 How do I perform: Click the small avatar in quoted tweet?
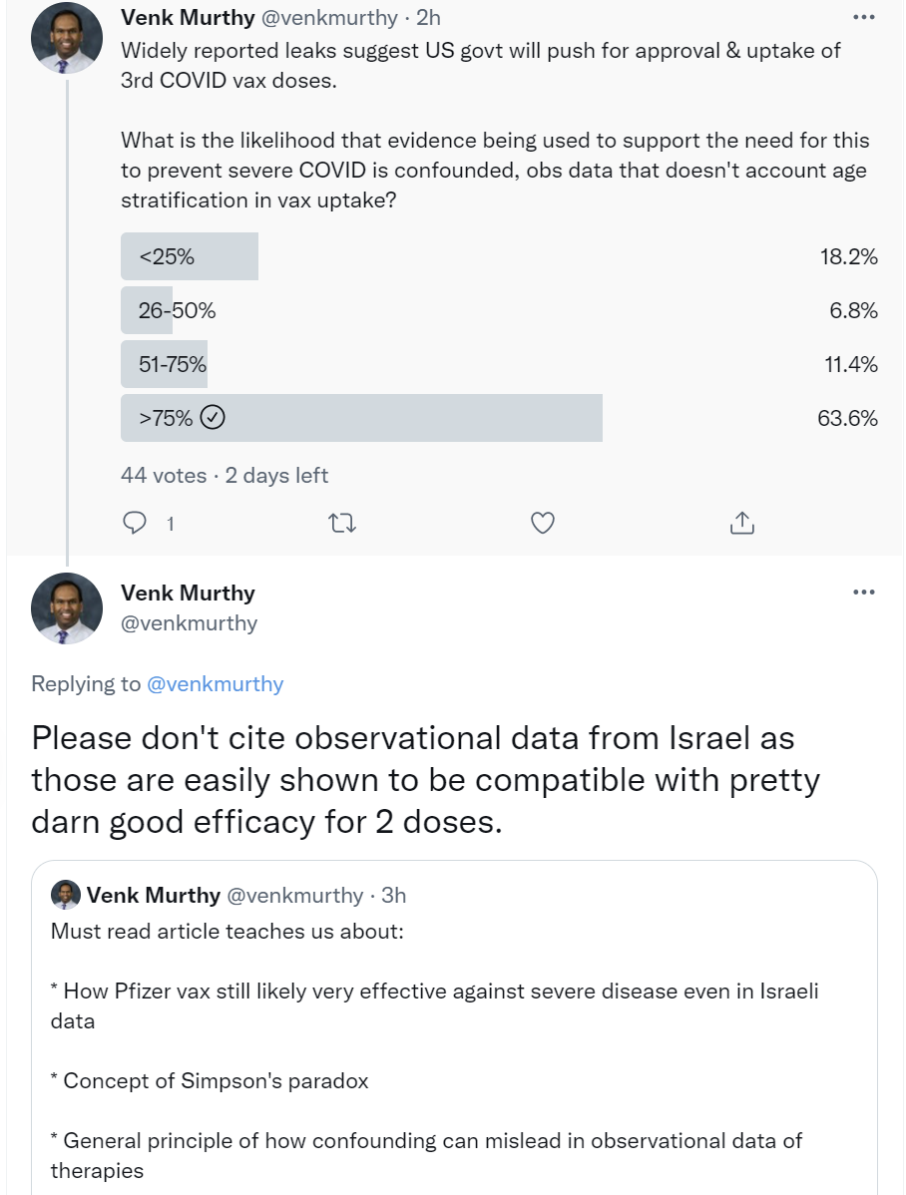66,895
